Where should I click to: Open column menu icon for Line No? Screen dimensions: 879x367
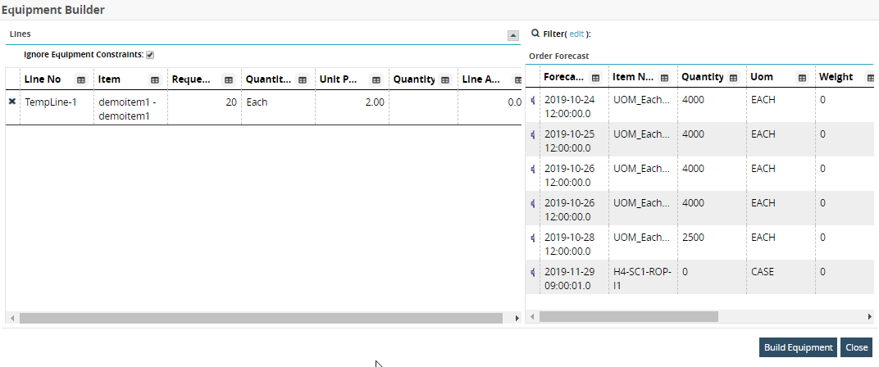80,80
